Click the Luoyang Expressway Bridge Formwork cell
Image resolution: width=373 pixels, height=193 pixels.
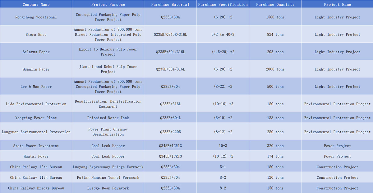(108, 167)
